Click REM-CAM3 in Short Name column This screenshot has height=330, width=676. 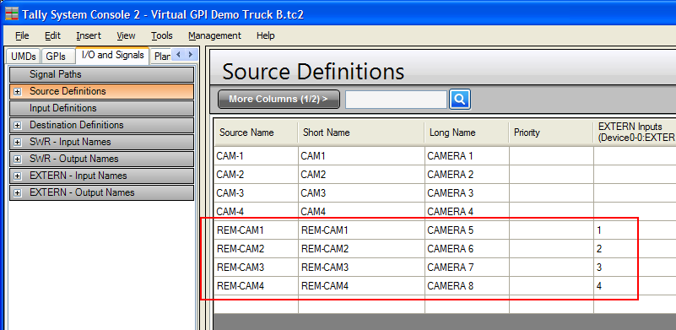click(361, 268)
